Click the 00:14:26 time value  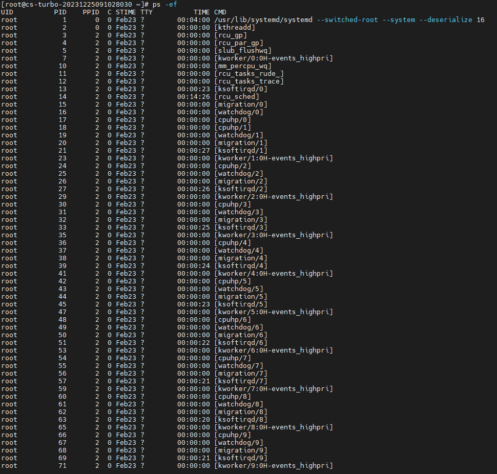pos(193,96)
